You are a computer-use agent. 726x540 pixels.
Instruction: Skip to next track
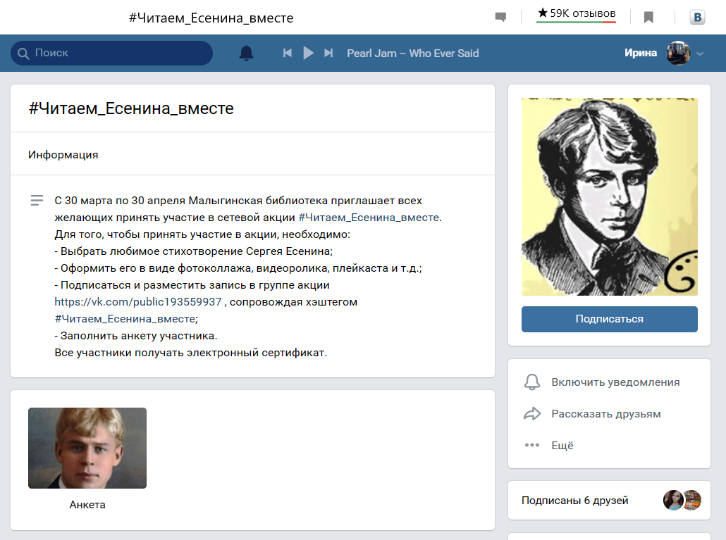tap(328, 54)
